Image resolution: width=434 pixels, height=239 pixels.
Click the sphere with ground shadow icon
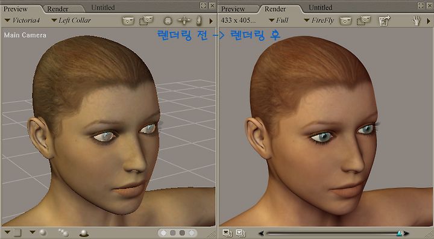[84, 233]
